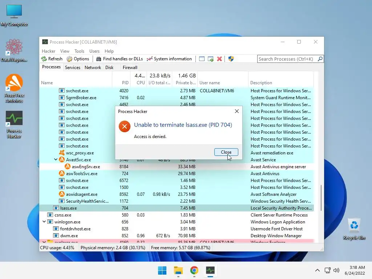The width and height of the screenshot is (372, 279).
Task: Select the lsass.exe process row
Action: click(x=177, y=208)
